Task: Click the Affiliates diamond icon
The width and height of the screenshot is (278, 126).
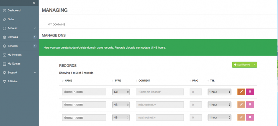Action: 5,82
